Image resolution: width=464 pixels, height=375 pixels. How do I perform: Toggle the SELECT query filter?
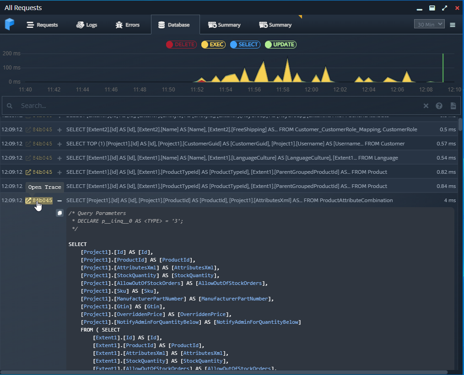click(x=245, y=44)
